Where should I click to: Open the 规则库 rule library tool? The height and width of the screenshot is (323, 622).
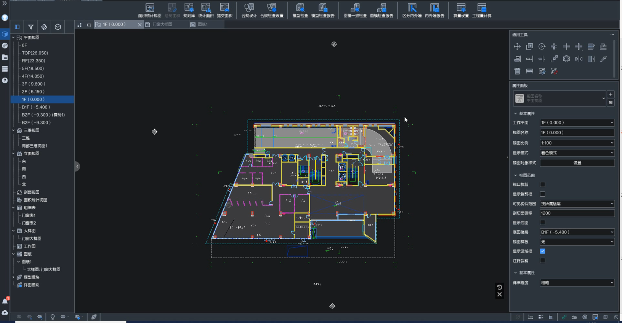(x=189, y=10)
